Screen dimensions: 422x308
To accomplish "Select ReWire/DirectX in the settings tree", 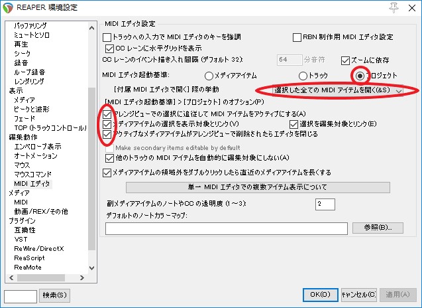I will (x=39, y=249).
